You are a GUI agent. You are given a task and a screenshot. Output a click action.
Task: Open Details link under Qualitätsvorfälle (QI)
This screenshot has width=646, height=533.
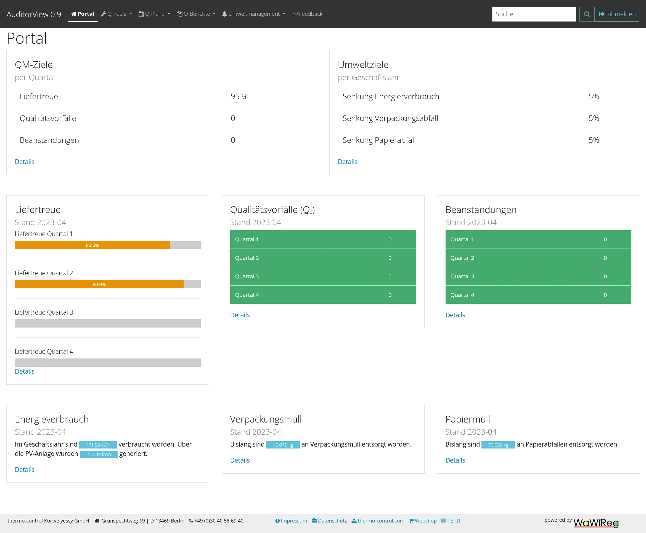[240, 315]
